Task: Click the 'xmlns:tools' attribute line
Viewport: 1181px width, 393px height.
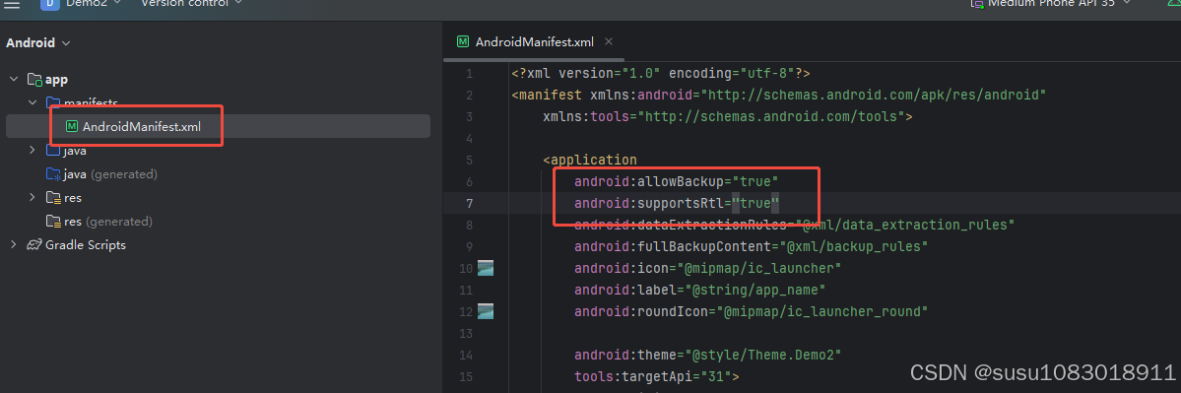Action: [x=728, y=116]
